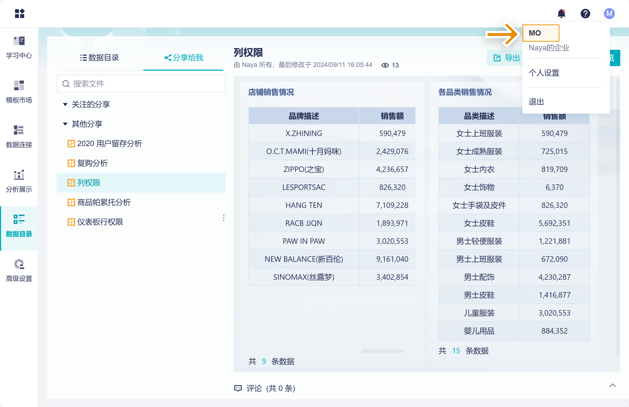Collapse the 关注的分享 tree group
Viewport: 629px width, 407px height.
[x=65, y=104]
